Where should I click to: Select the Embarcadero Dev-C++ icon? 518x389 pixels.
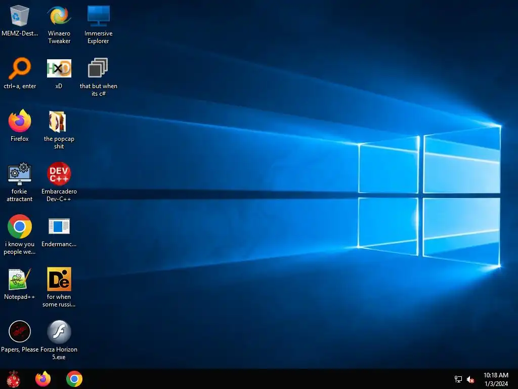point(59,174)
